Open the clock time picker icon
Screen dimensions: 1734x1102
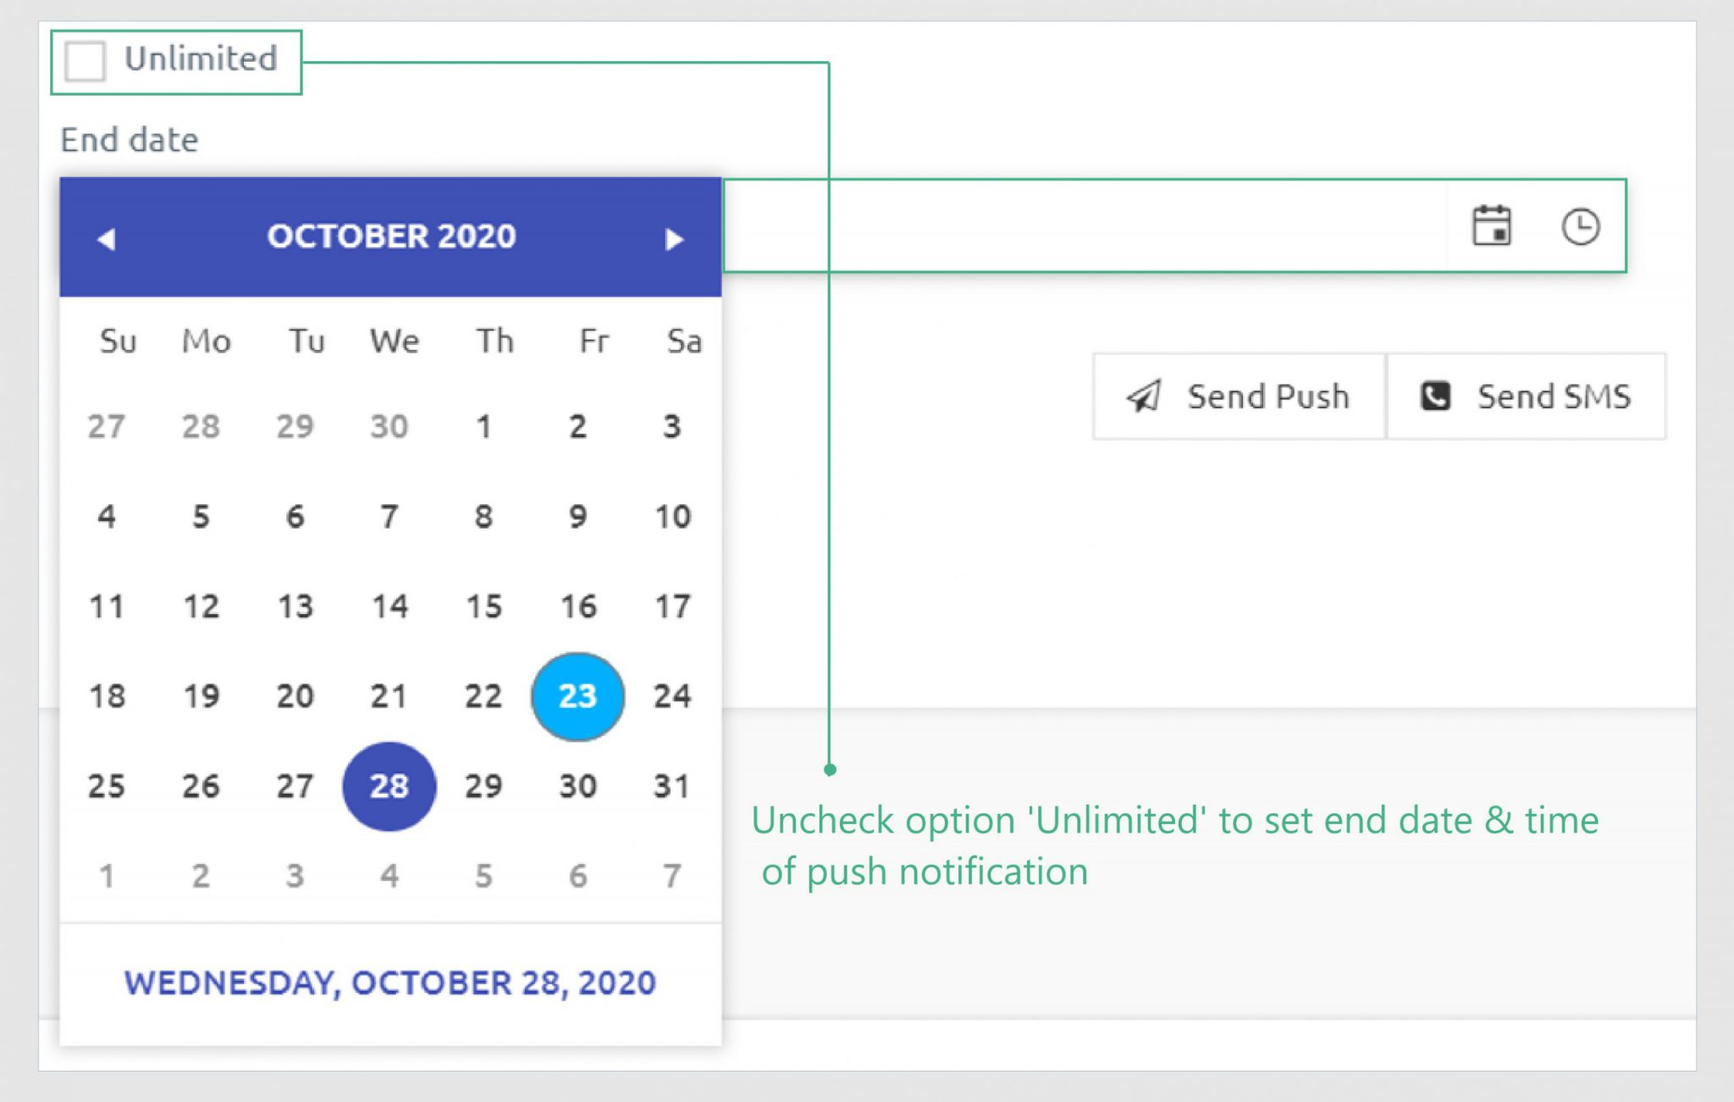point(1582,226)
